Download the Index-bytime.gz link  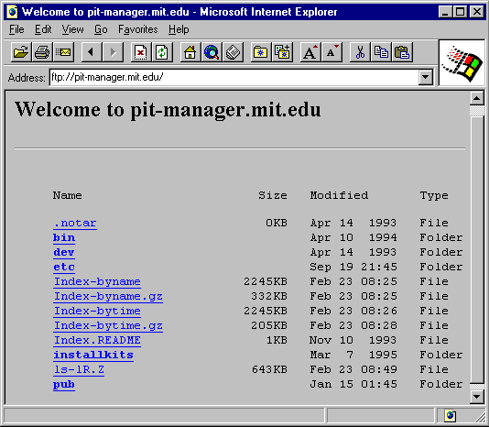coord(108,326)
